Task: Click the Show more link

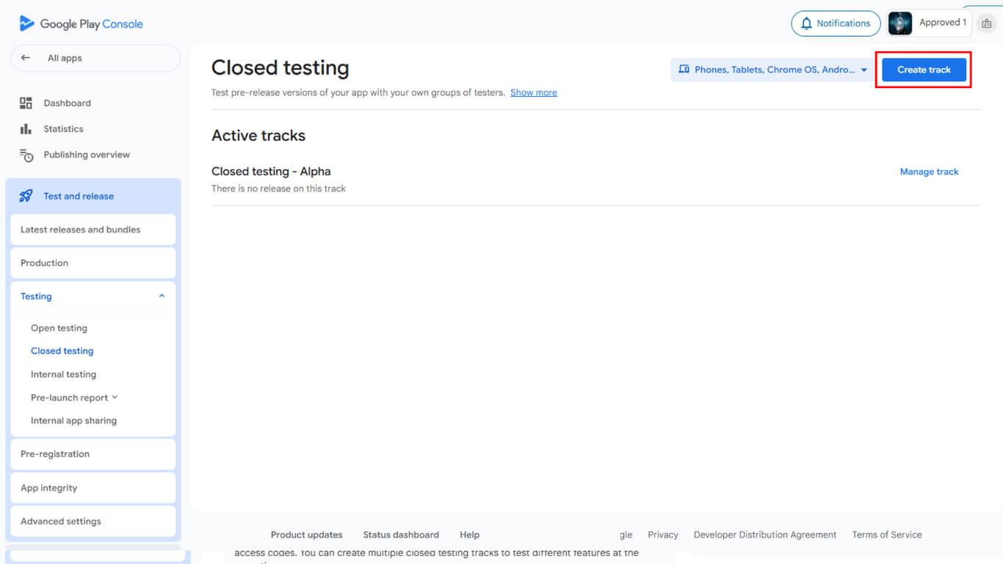Action: click(533, 92)
